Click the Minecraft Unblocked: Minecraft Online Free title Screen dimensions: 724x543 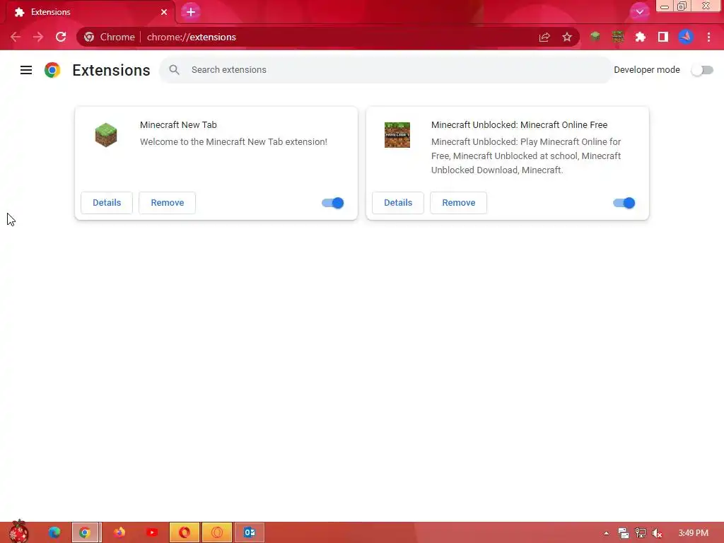(x=519, y=124)
